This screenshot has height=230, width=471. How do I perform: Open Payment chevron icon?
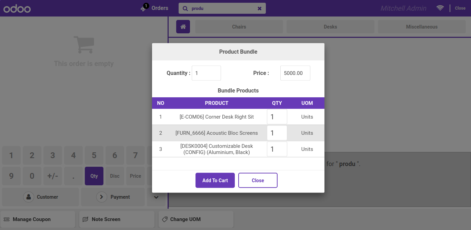click(x=101, y=197)
